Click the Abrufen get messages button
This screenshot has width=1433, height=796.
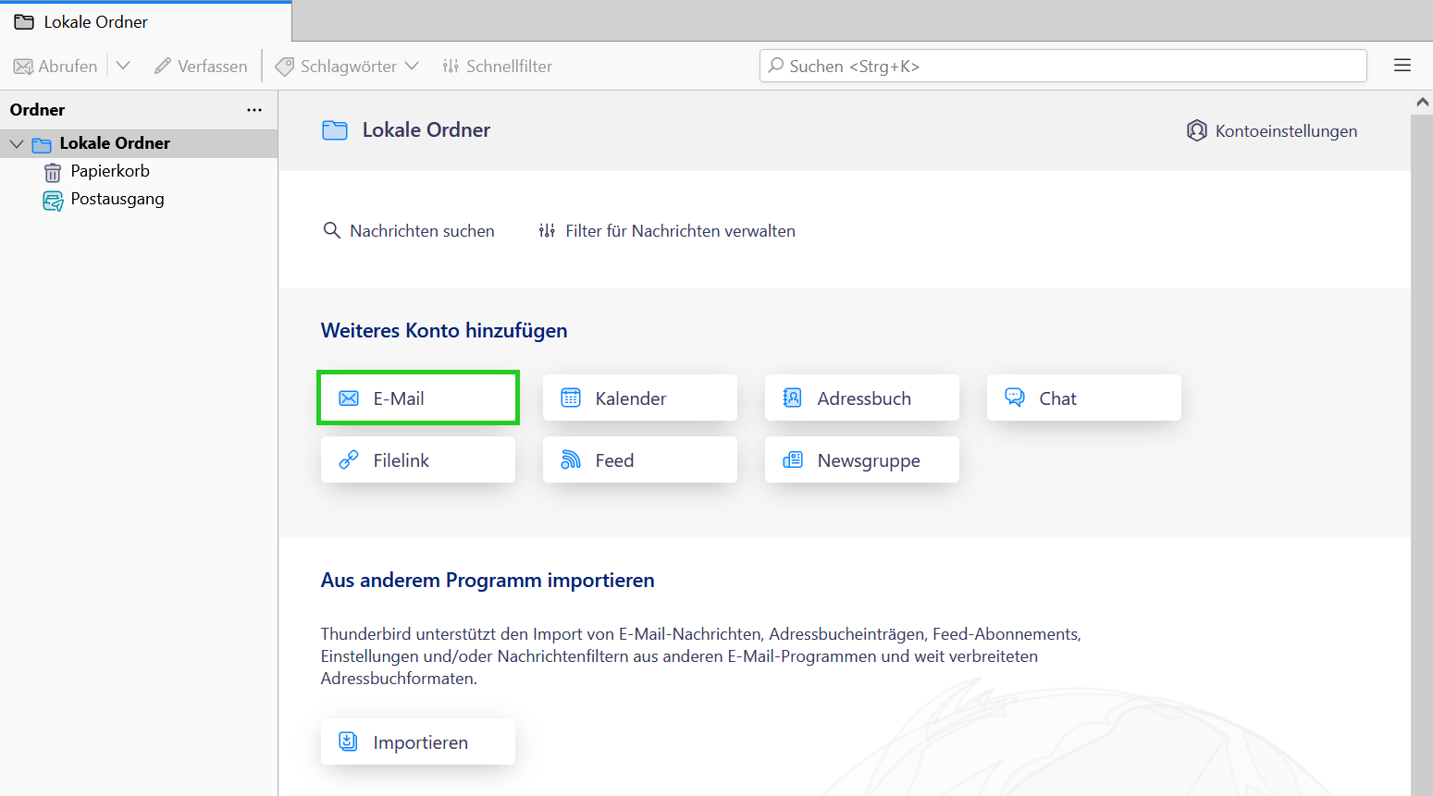click(x=56, y=67)
